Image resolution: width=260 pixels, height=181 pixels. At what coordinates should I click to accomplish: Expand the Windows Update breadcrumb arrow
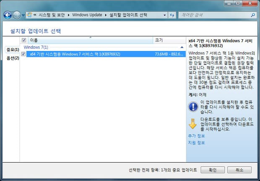106,15
